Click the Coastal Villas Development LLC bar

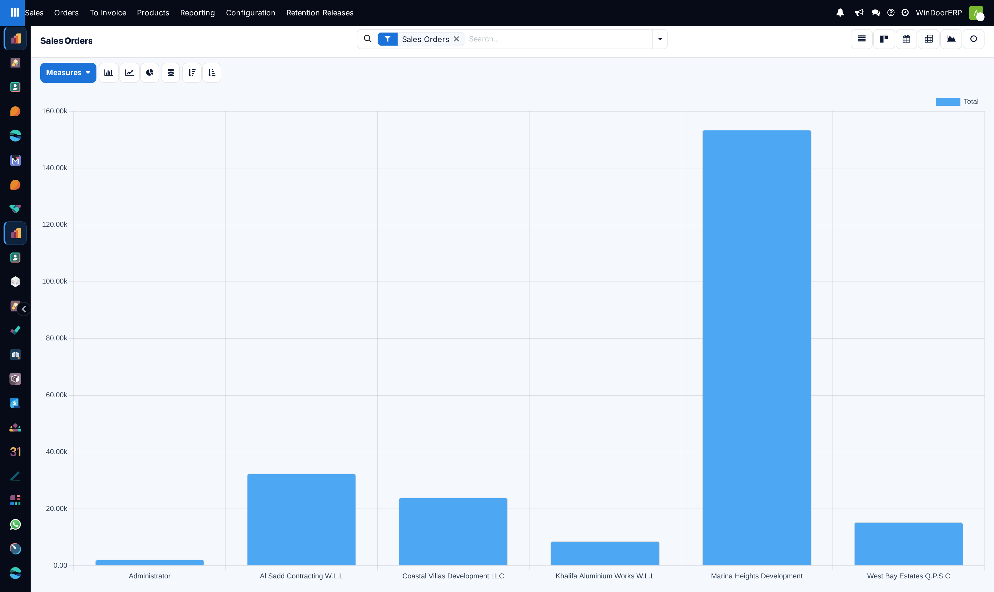pos(453,531)
